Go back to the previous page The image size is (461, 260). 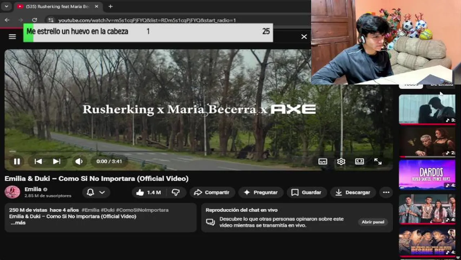pos(7,20)
